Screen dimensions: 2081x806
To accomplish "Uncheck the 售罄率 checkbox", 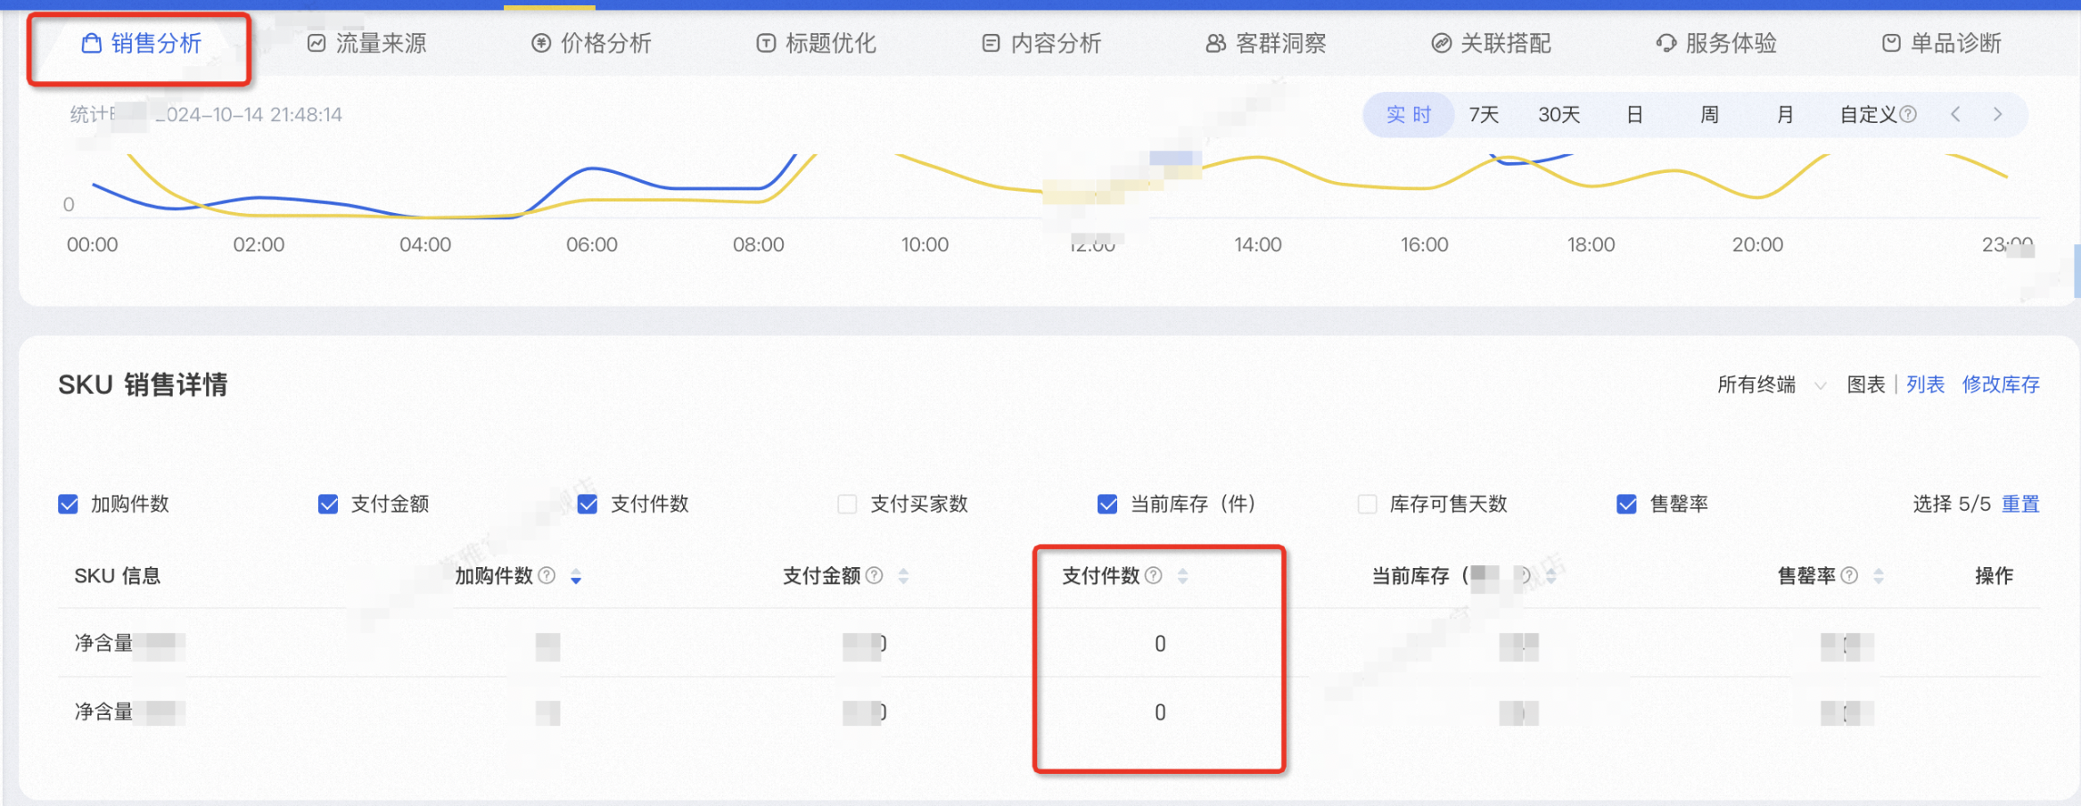I will tap(1627, 505).
